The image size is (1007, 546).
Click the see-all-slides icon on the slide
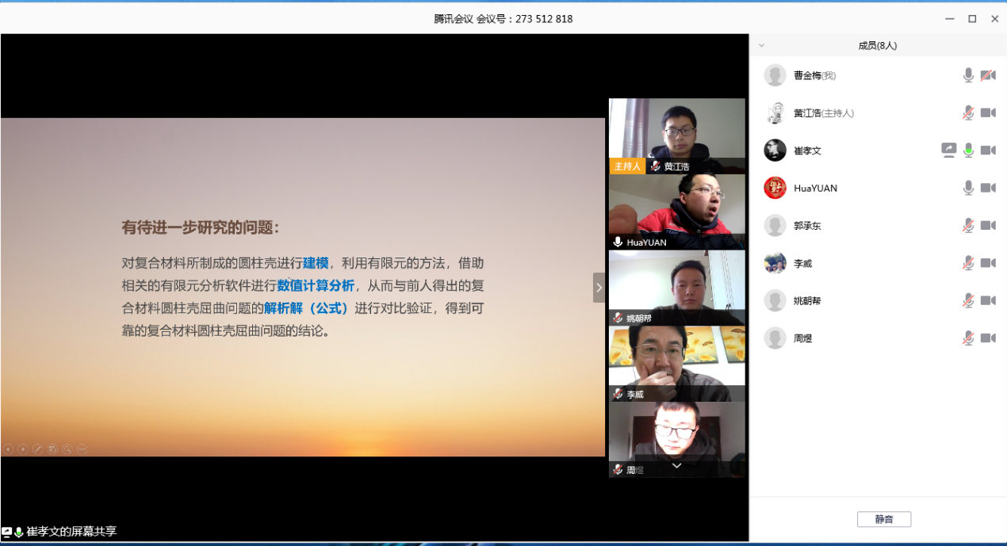[52, 449]
